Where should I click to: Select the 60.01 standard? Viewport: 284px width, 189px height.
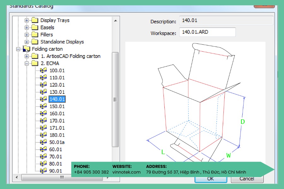pyautogui.click(x=56, y=149)
